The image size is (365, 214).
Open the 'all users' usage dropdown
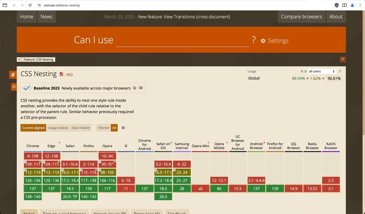point(322,71)
